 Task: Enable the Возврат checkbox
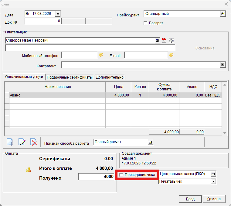(145, 23)
